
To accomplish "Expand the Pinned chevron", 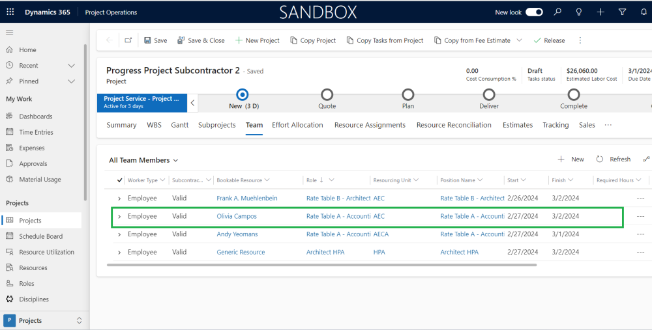I will 72,81.
